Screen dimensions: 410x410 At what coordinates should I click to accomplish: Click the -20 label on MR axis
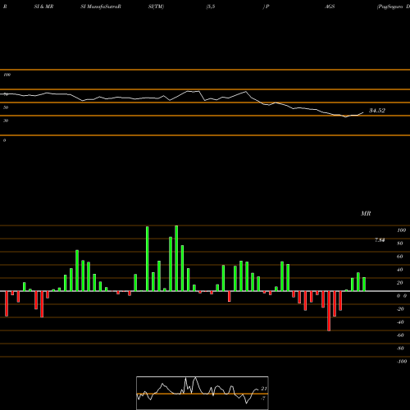(x=400, y=309)
